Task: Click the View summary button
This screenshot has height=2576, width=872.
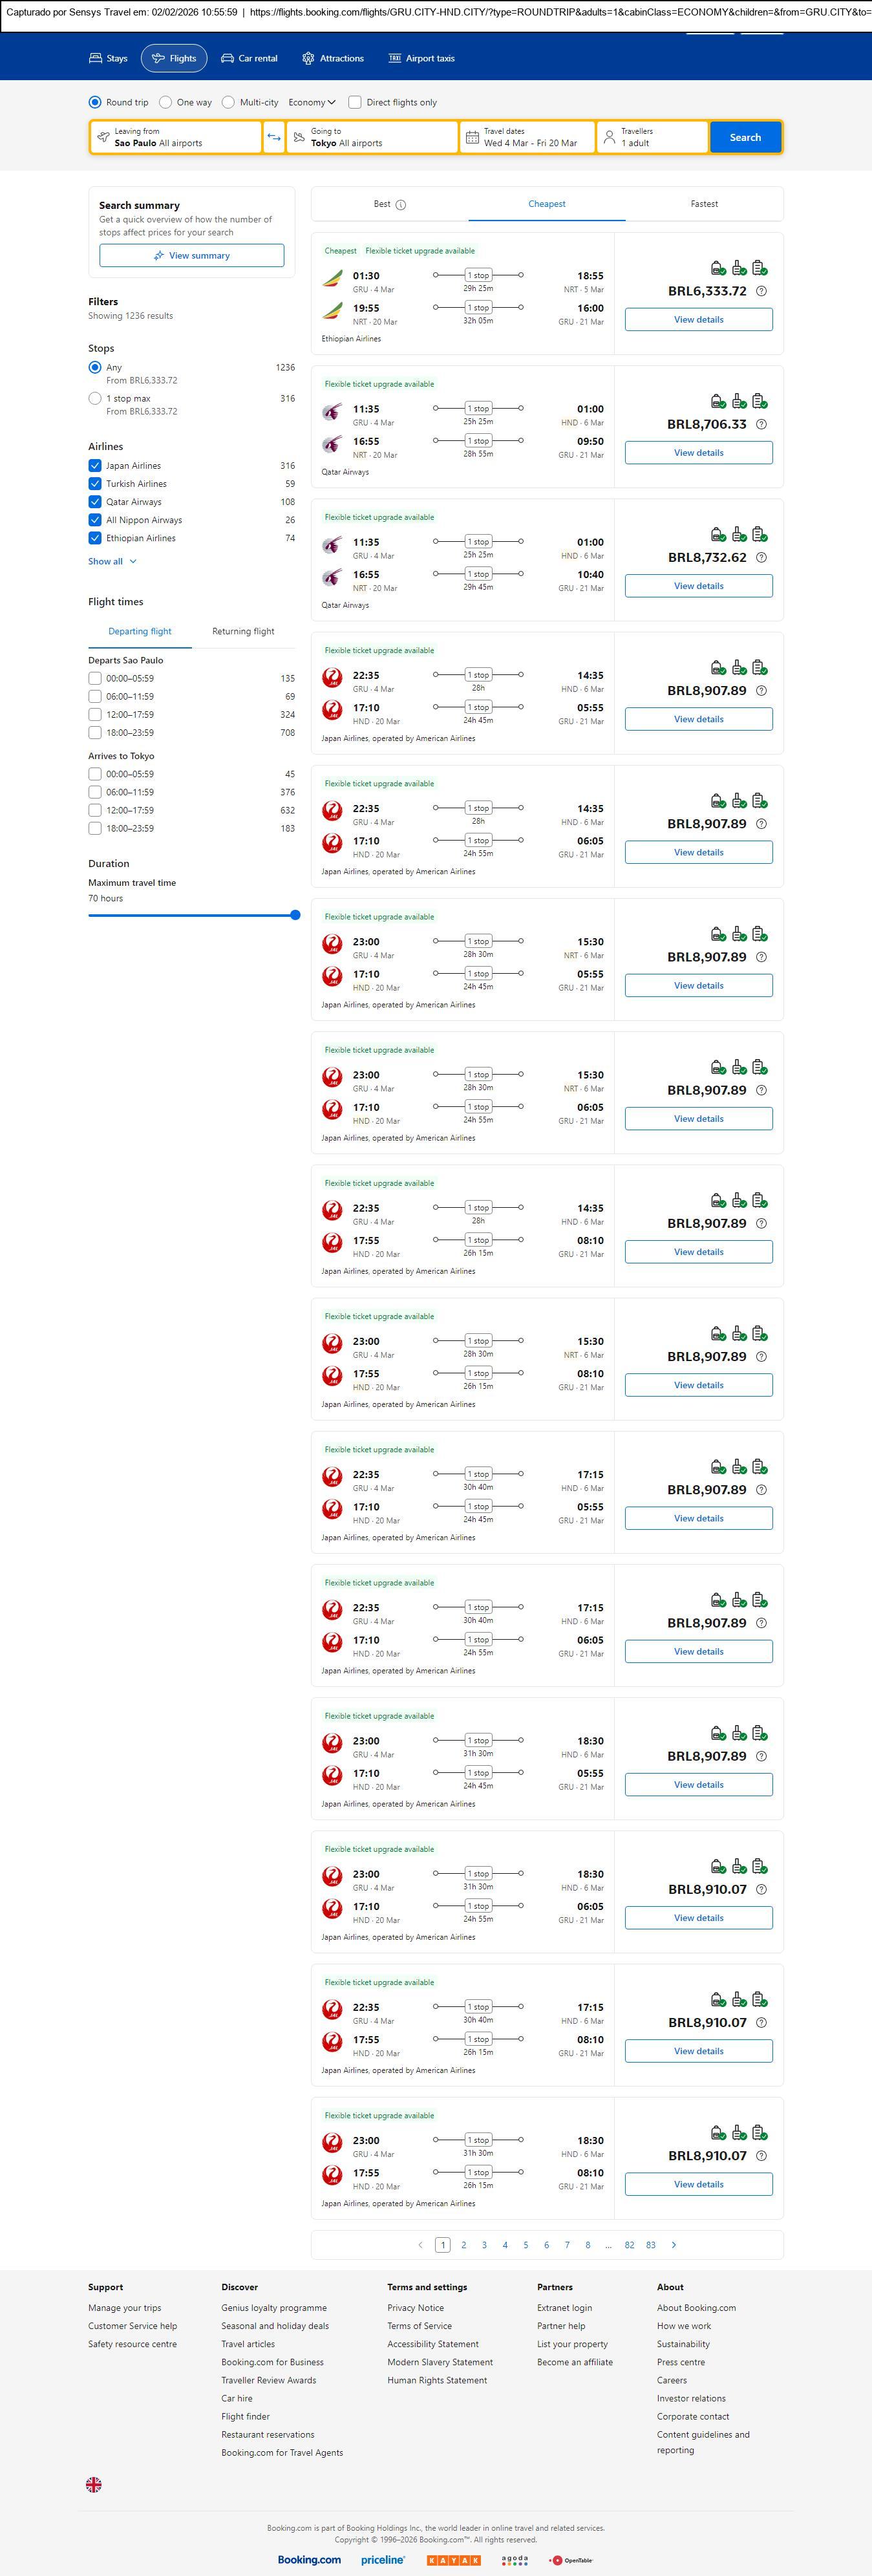Action: [191, 256]
